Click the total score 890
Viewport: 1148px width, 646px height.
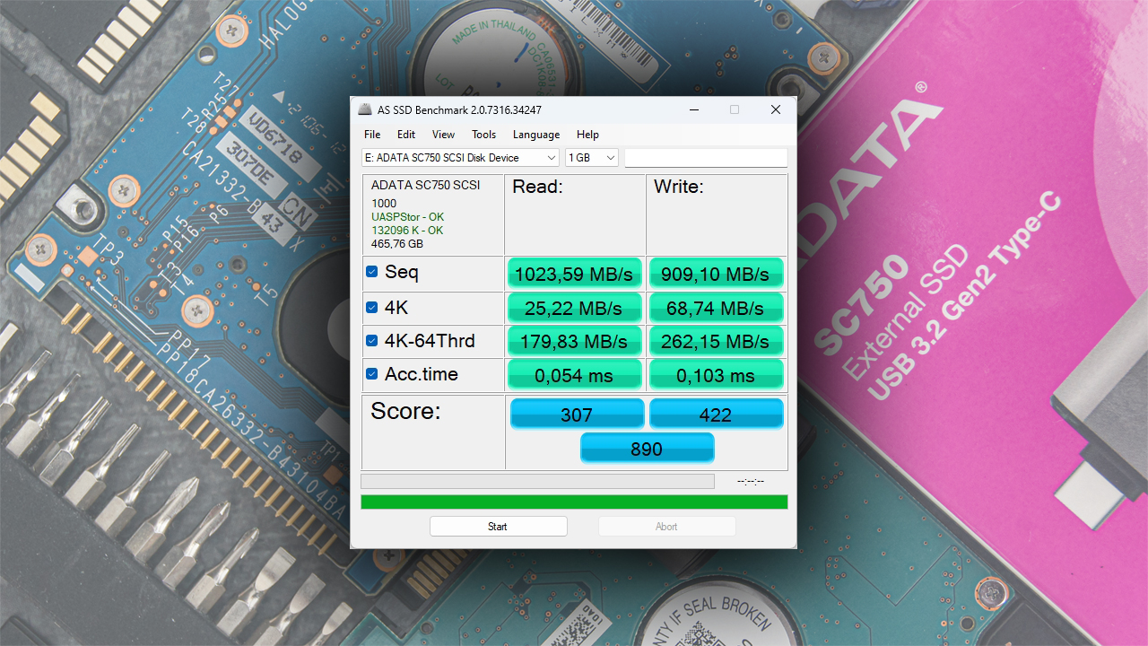[648, 448]
